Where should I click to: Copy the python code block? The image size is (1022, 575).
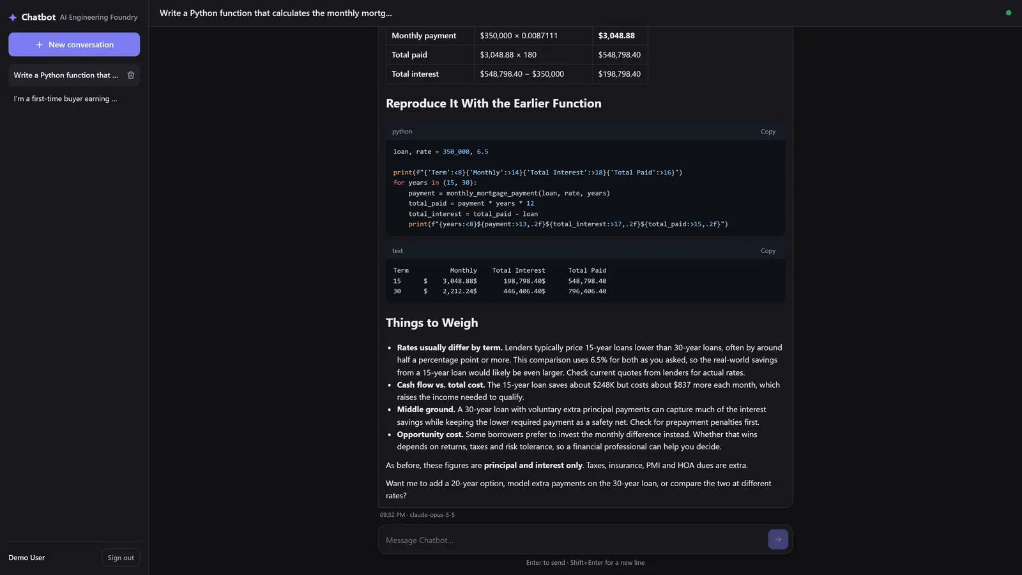(768, 132)
